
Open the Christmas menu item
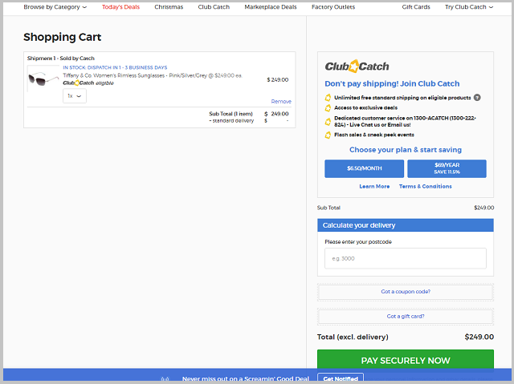(x=169, y=7)
